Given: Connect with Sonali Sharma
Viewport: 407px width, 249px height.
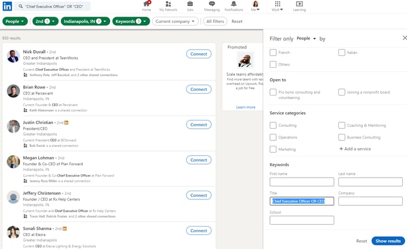Looking at the screenshot, I should [x=199, y=231].
